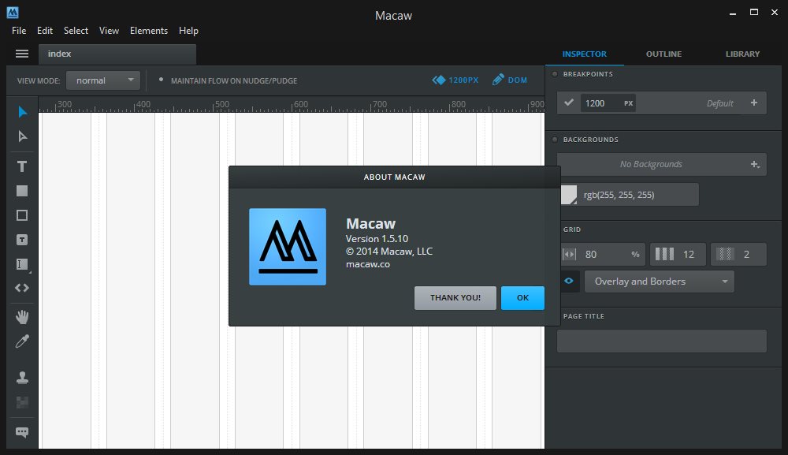The image size is (788, 455).
Task: Select the Eyedropper tool
Action: tap(22, 341)
